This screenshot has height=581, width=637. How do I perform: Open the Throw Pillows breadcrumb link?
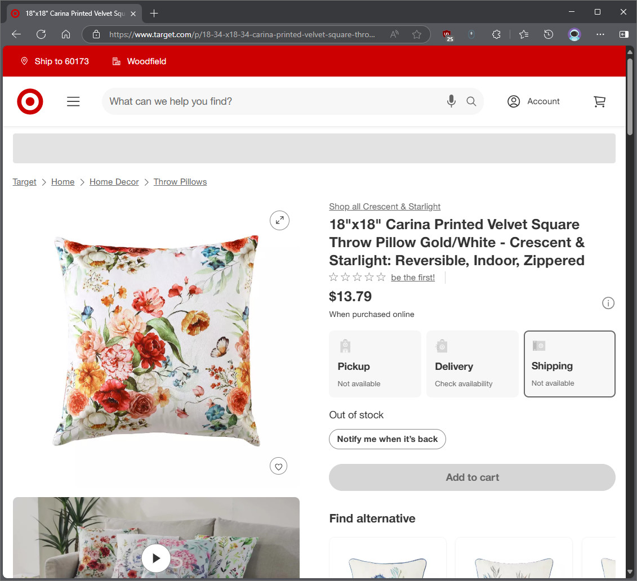180,182
